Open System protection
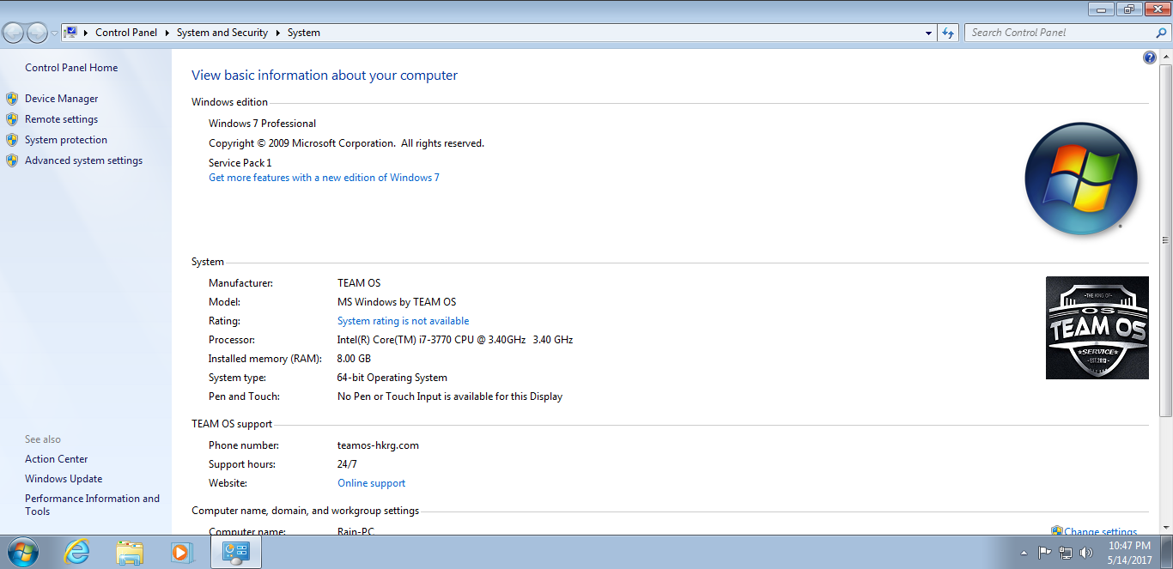 tap(66, 140)
